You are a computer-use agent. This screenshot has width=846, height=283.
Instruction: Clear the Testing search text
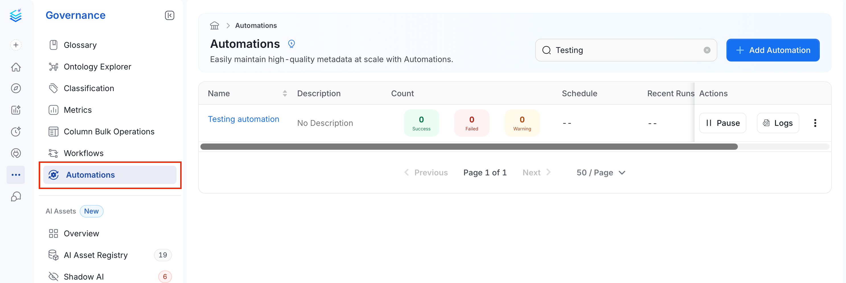[x=707, y=50]
